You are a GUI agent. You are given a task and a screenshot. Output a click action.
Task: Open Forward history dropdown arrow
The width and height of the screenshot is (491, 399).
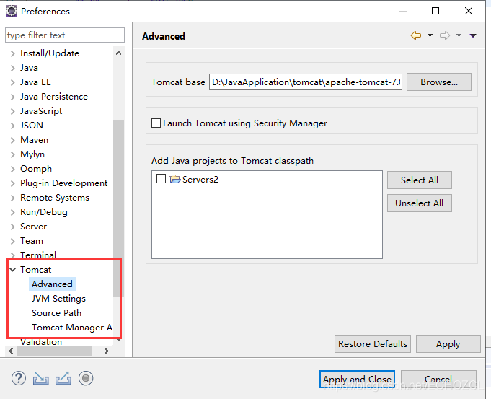click(x=459, y=35)
